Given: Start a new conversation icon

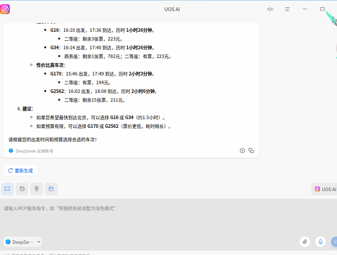Looking at the screenshot, I should point(7,189).
